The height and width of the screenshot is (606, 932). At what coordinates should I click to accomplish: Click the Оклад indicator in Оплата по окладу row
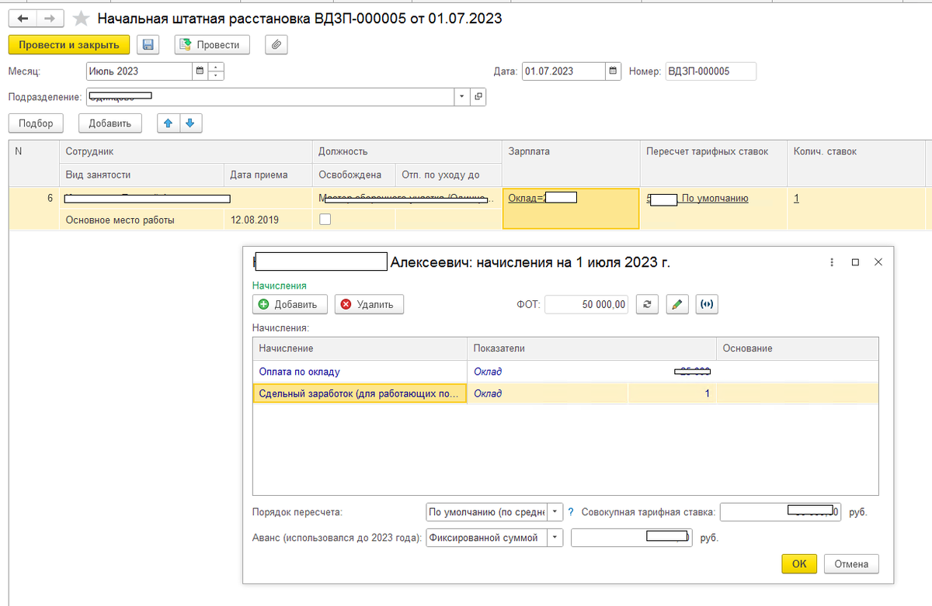pos(488,372)
